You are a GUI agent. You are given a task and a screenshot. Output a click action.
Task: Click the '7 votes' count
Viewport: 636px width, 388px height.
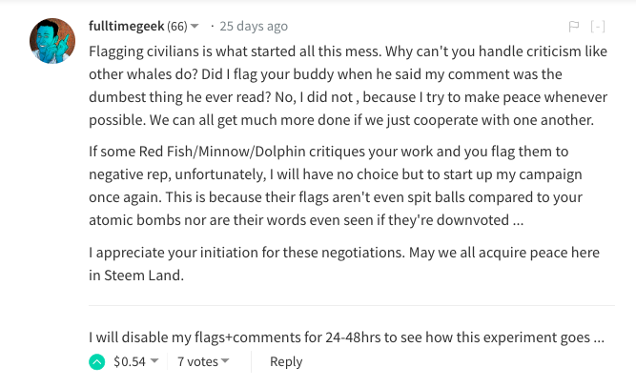(197, 361)
